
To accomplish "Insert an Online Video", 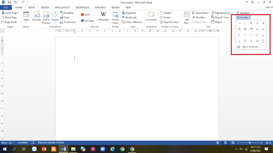I will [115, 18].
